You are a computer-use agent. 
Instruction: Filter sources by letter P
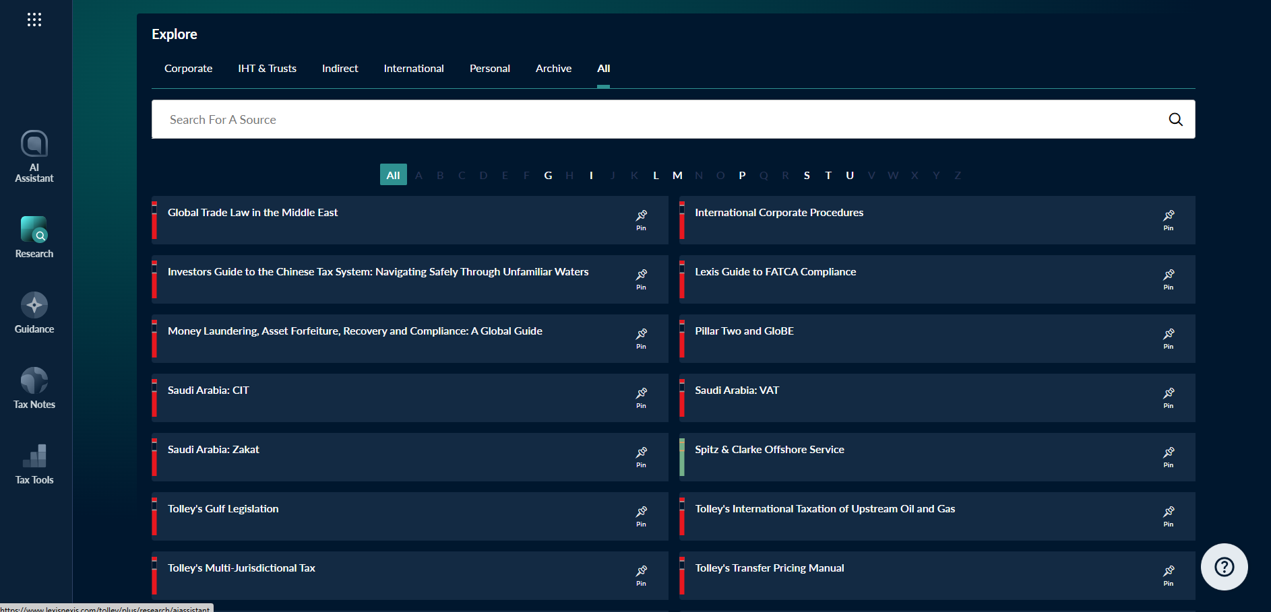pos(742,175)
